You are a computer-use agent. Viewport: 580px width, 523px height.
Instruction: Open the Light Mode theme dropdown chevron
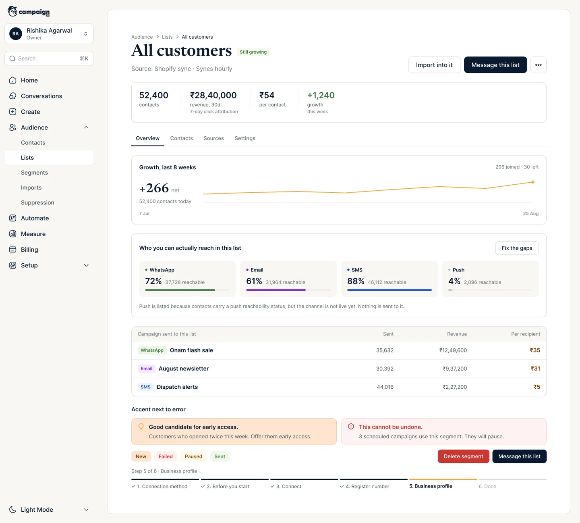pos(86,510)
